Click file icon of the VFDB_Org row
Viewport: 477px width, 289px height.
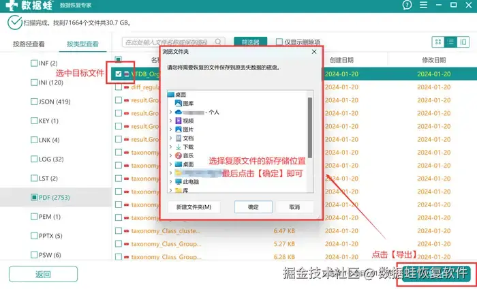[127, 74]
